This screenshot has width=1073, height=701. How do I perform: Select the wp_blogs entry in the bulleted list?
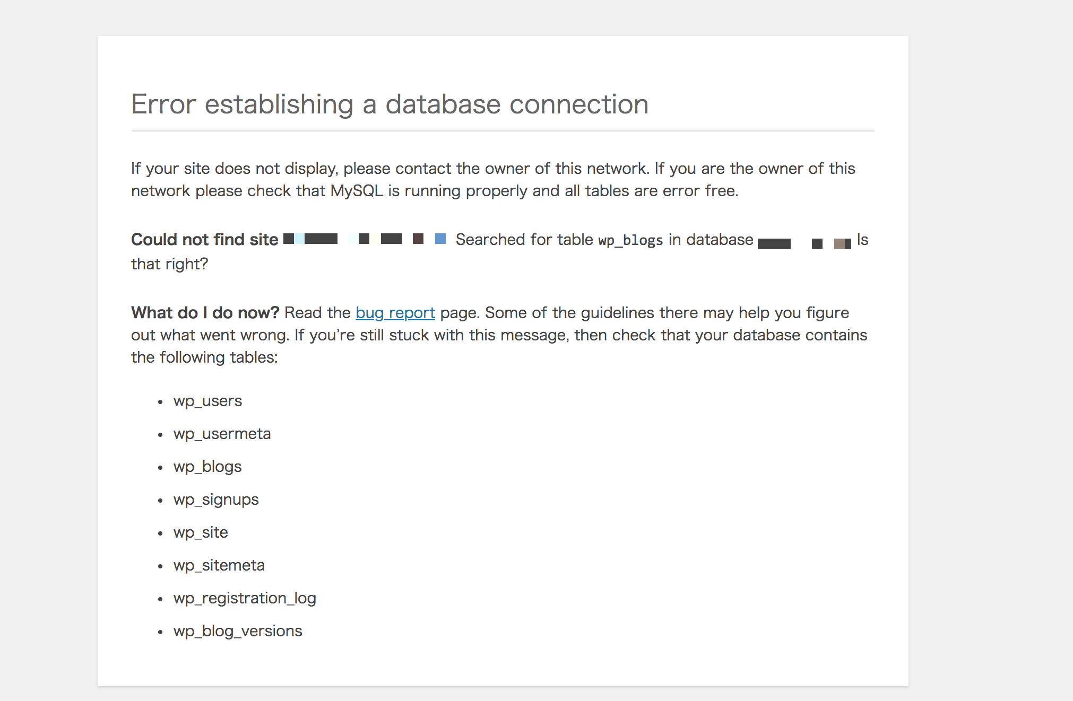pyautogui.click(x=207, y=467)
